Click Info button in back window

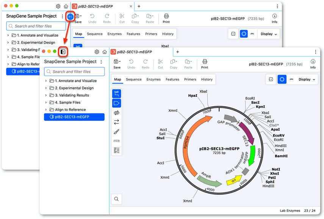(x=274, y=19)
